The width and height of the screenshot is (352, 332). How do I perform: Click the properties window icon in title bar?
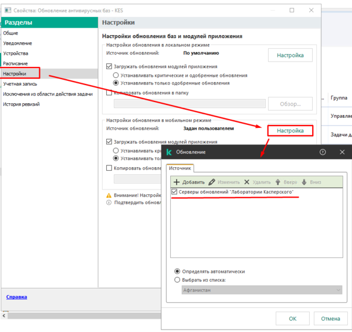pyautogui.click(x=8, y=11)
